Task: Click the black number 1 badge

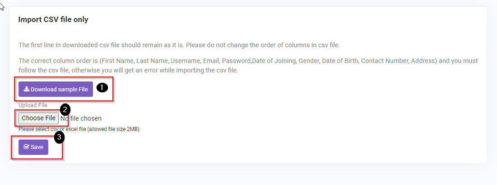Action: point(102,88)
